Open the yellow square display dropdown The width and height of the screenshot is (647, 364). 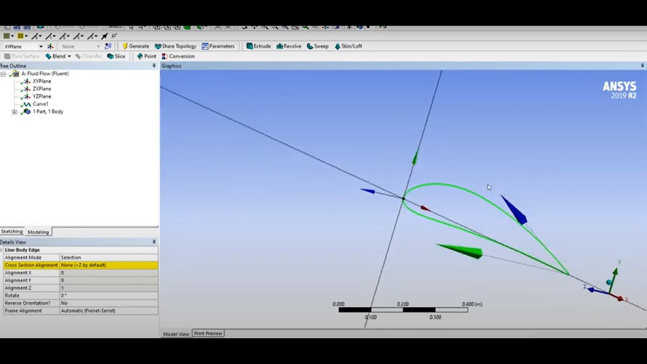[26, 36]
